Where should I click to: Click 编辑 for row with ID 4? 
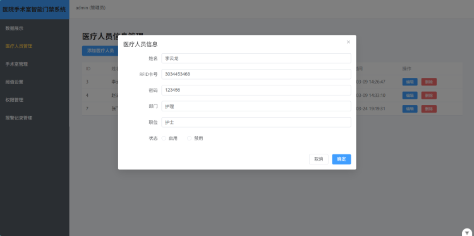coord(410,96)
